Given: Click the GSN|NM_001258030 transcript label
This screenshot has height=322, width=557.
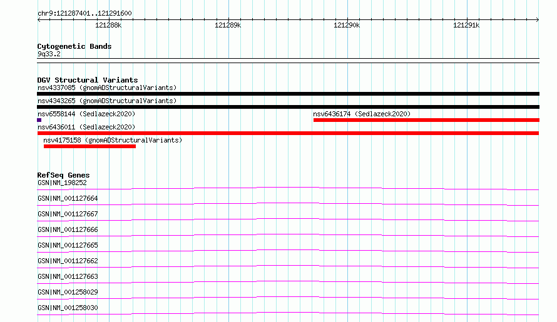Looking at the screenshot, I should click(68, 308).
